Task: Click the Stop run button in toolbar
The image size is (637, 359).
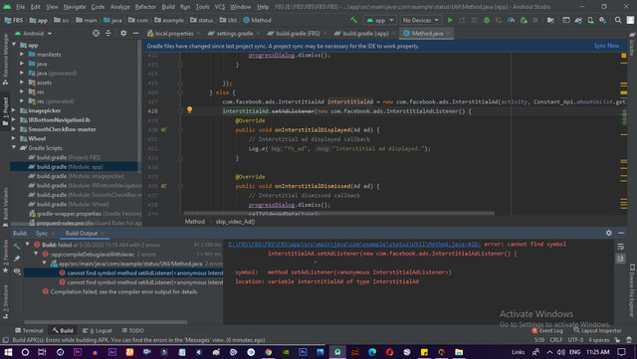Action: click(x=535, y=20)
